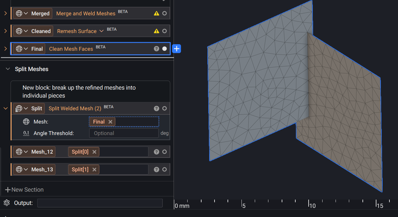Open help icon on Mesh_13 row

(x=157, y=170)
